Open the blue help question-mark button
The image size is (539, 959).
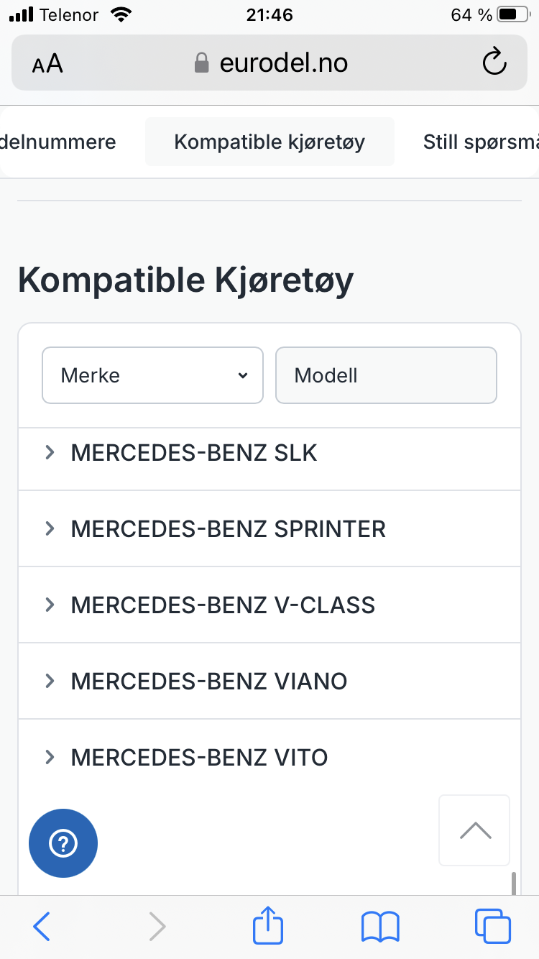[x=63, y=843]
